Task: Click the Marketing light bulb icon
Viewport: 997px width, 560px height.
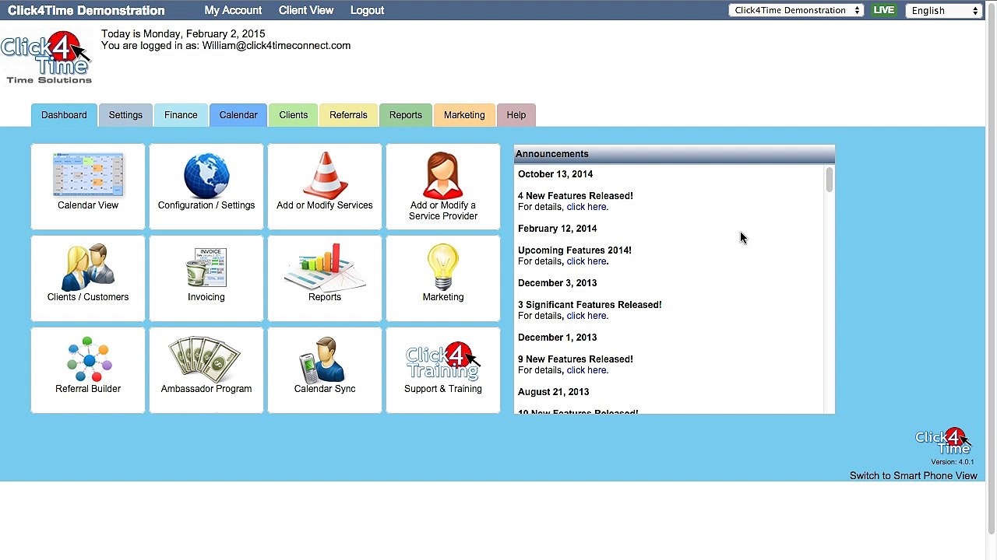Action: tap(443, 267)
